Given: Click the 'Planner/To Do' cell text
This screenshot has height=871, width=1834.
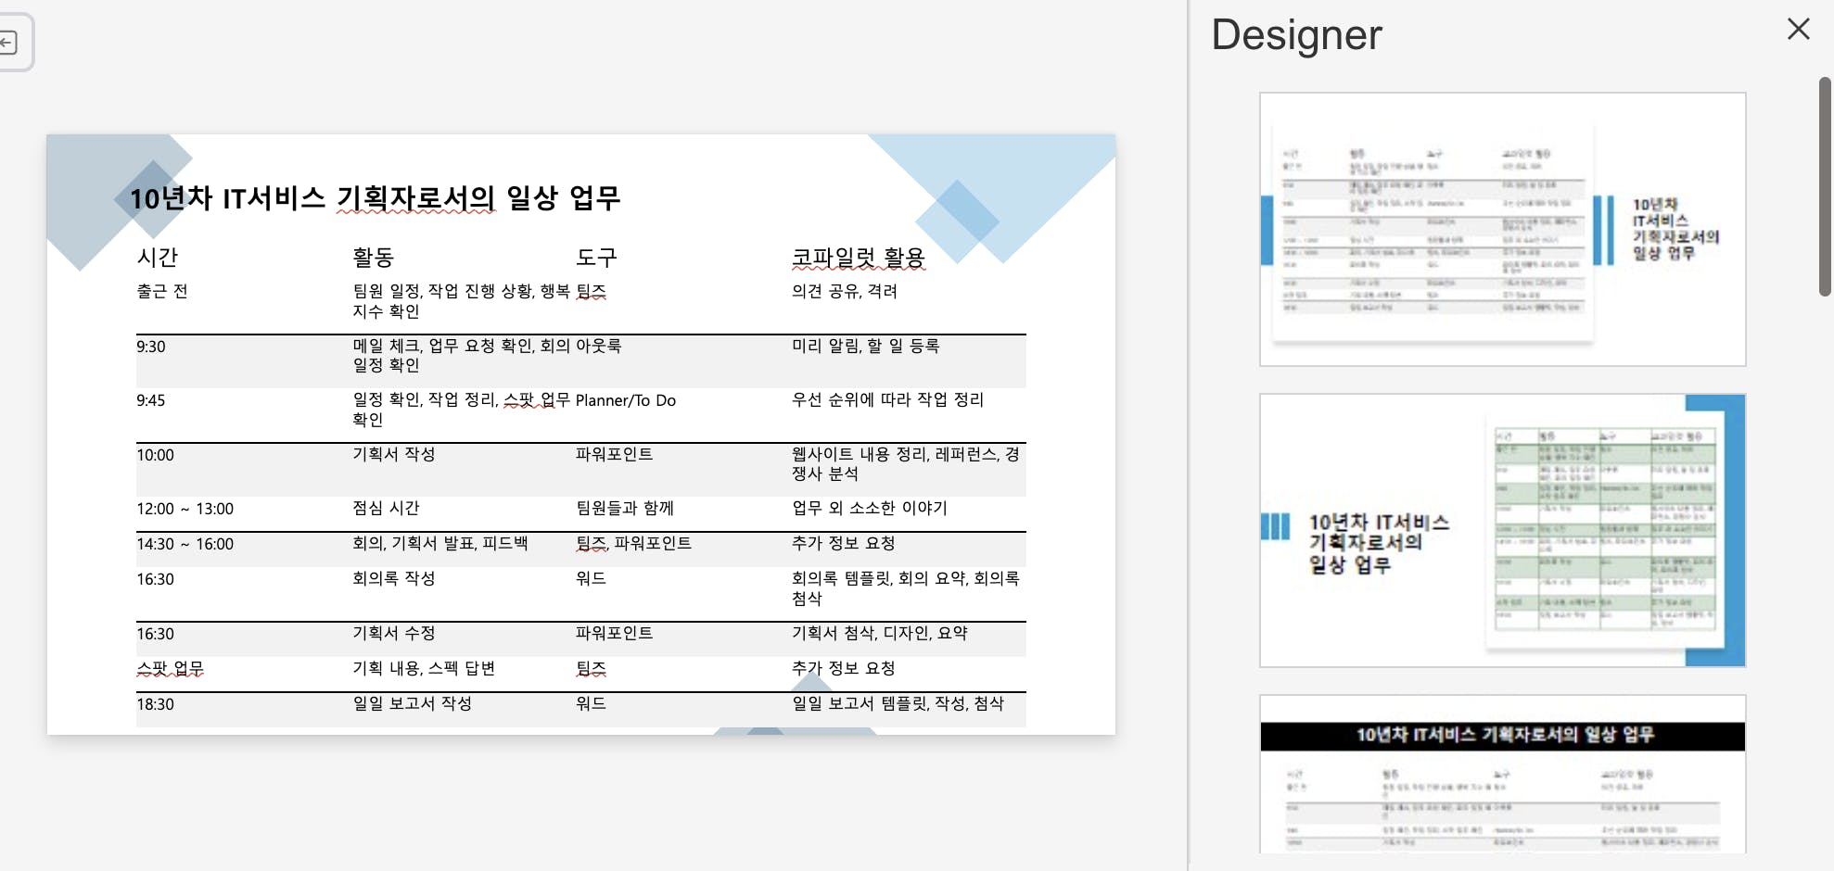Looking at the screenshot, I should click(625, 400).
